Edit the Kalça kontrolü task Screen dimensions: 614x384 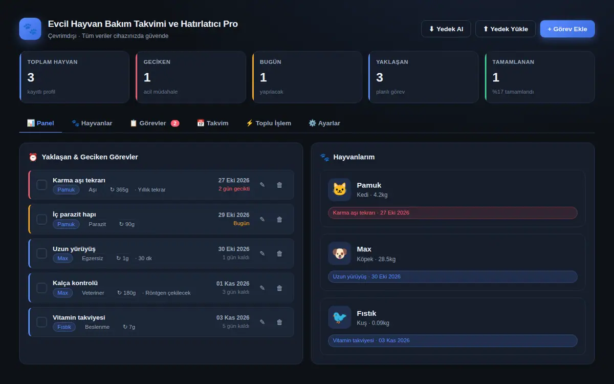tap(262, 288)
